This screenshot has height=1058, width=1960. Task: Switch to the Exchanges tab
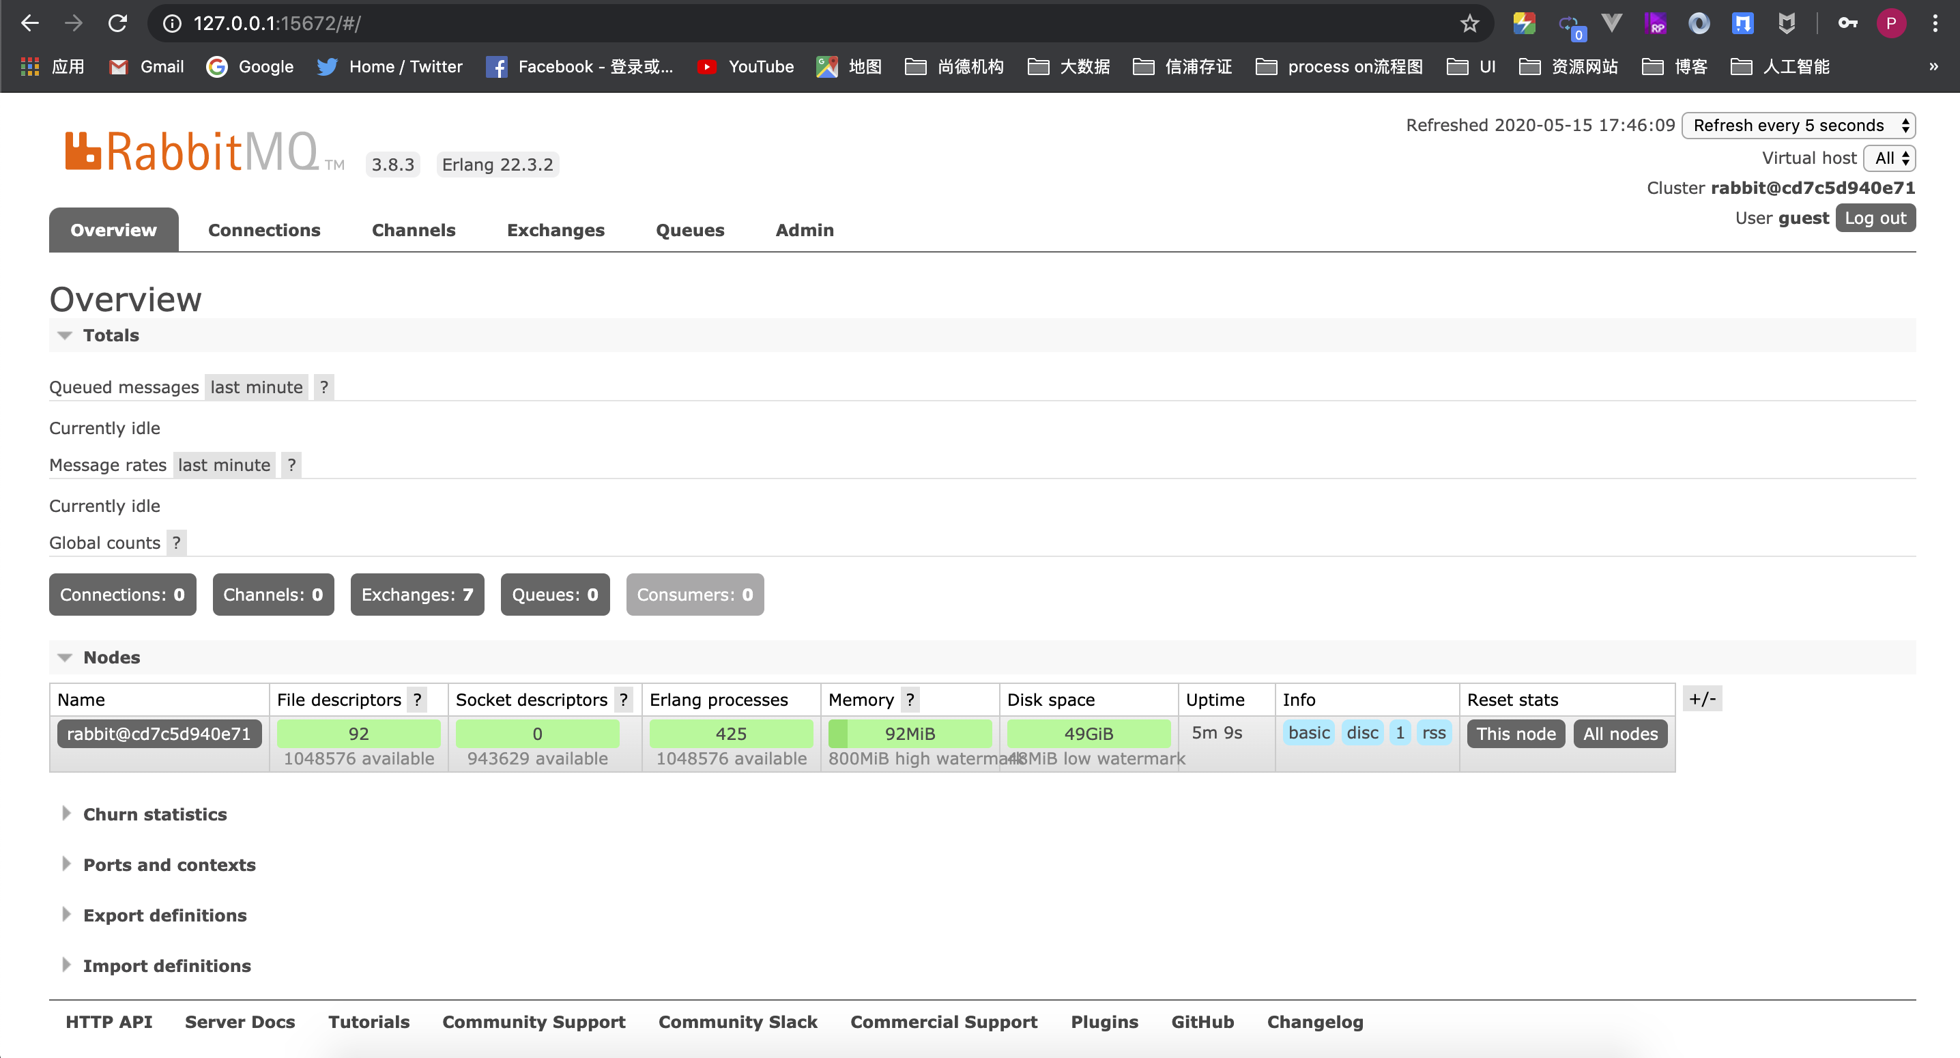click(x=556, y=230)
